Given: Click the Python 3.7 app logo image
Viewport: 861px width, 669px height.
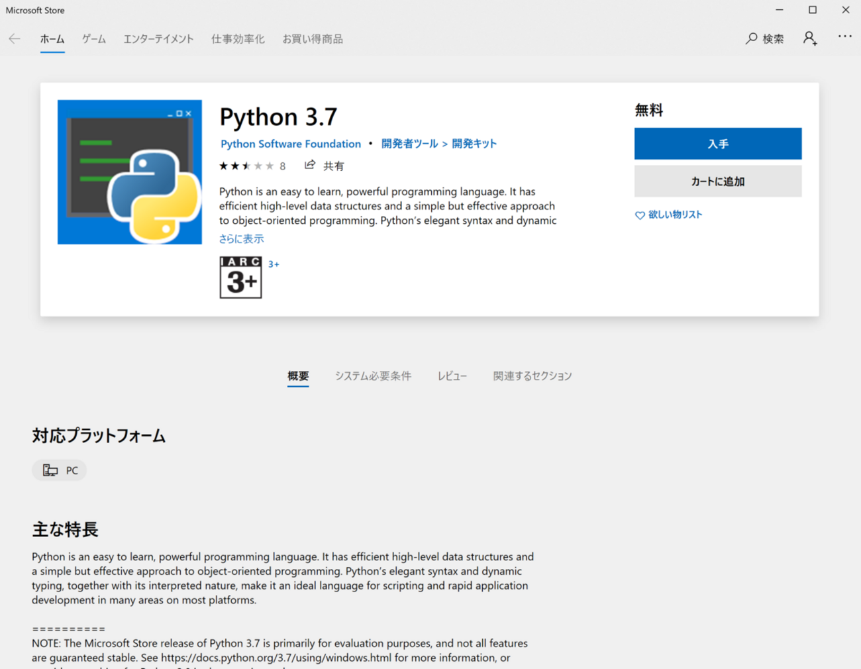Looking at the screenshot, I should 130,172.
